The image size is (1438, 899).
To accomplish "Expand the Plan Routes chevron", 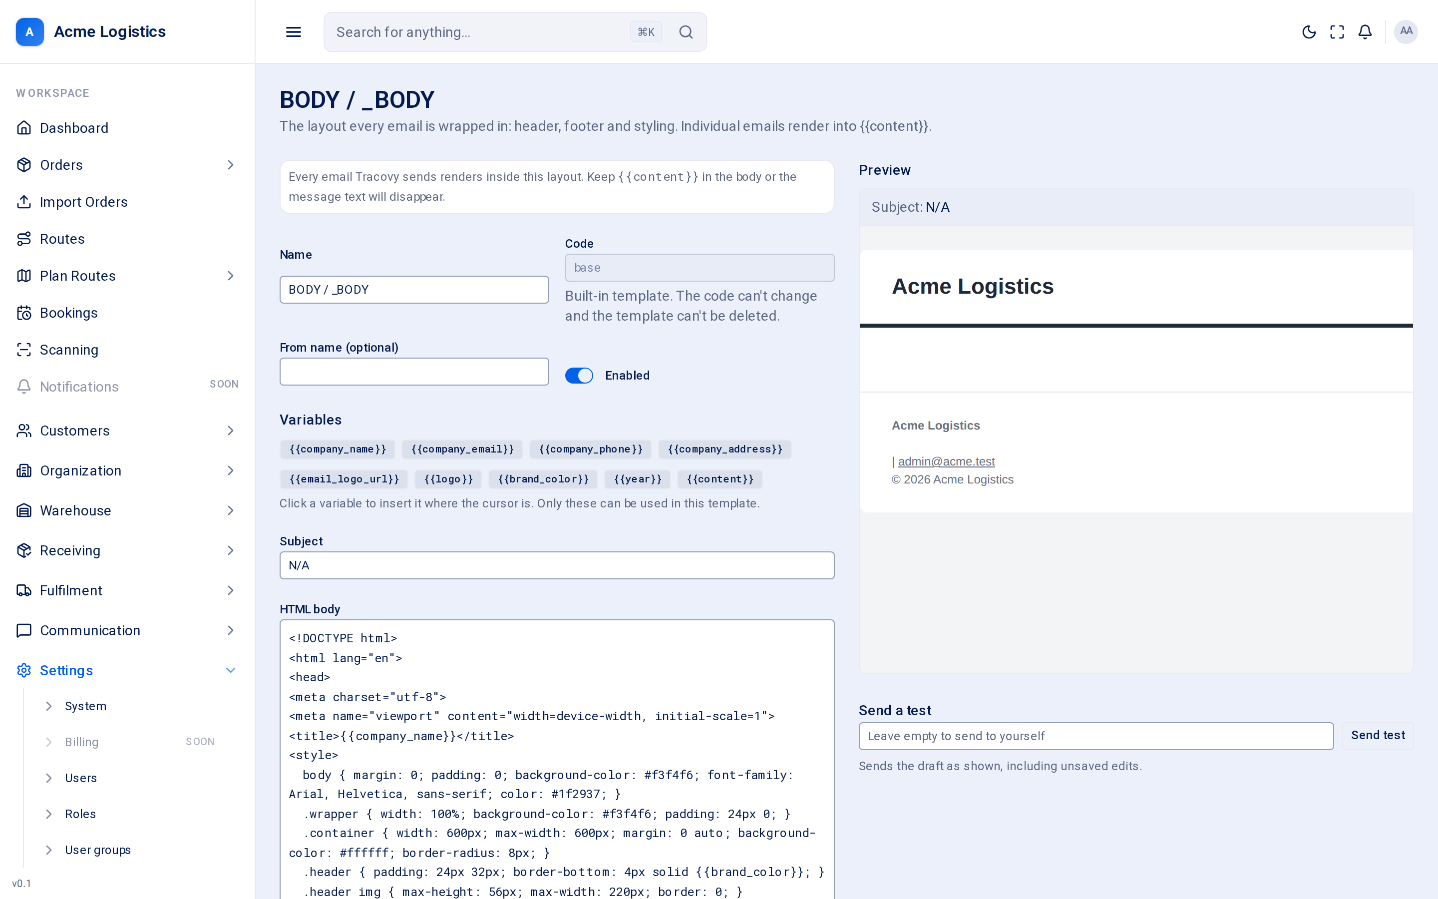I will pos(231,275).
